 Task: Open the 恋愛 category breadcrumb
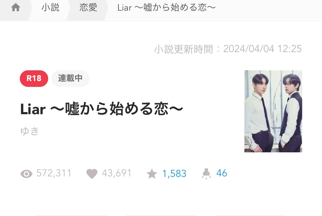point(88,8)
